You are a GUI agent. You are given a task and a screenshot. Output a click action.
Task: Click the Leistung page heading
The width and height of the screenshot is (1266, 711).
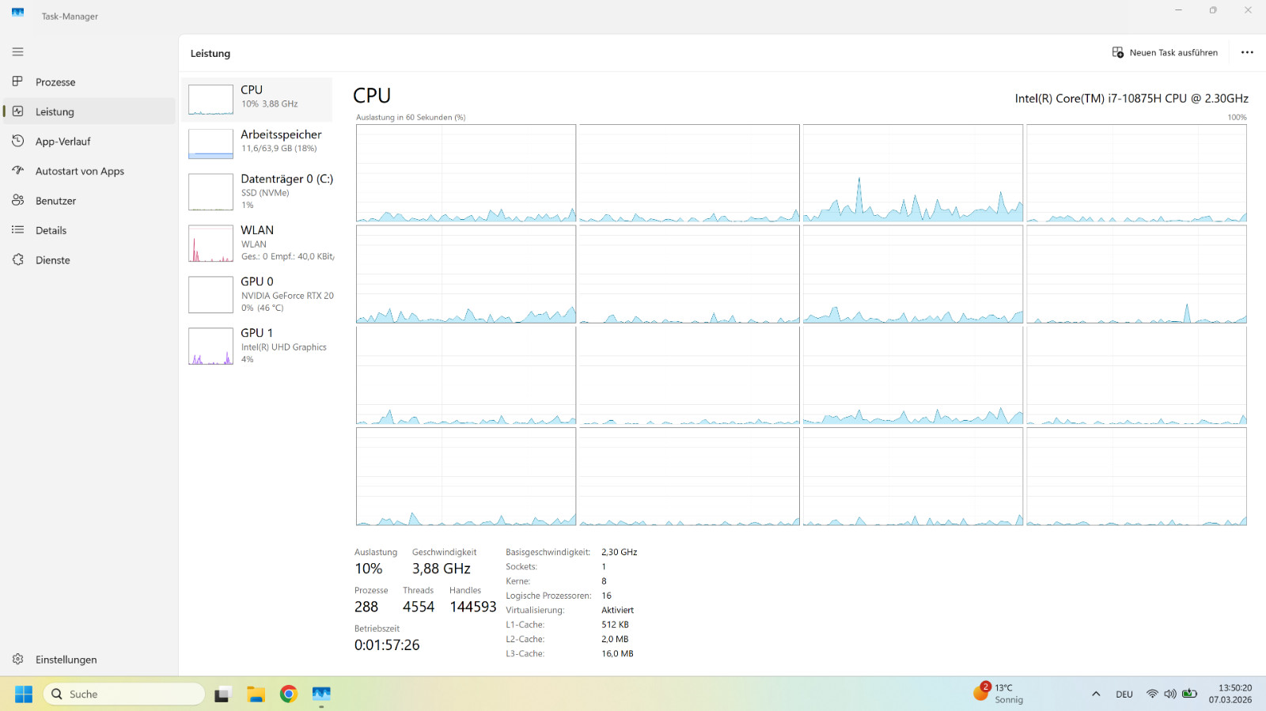pos(210,53)
